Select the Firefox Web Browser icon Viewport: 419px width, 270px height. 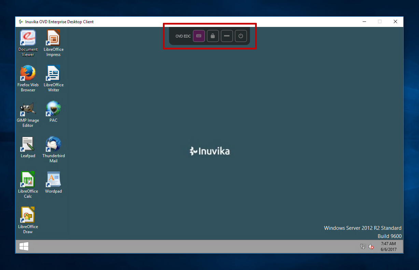(28, 74)
